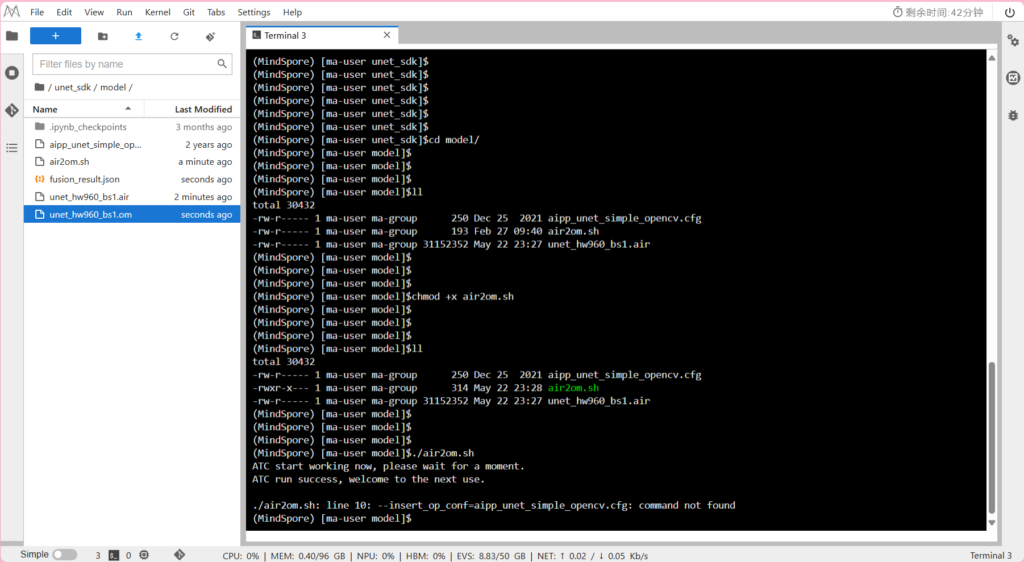Toggle Simple interface mode switch
The image size is (1024, 562).
coord(65,555)
